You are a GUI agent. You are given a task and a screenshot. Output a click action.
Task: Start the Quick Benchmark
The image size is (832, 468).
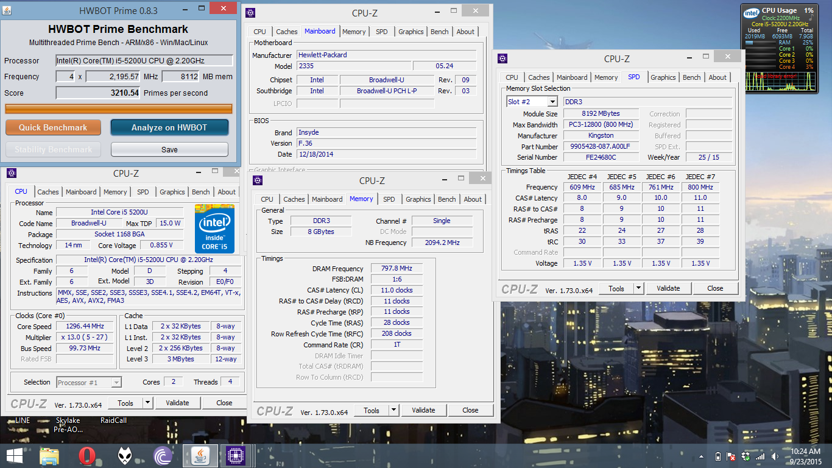53,127
